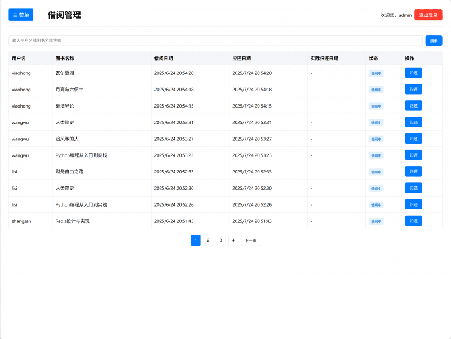Viewport: 451px width, 339px height.
Task: Open page 4 of borrow records
Action: point(233,240)
